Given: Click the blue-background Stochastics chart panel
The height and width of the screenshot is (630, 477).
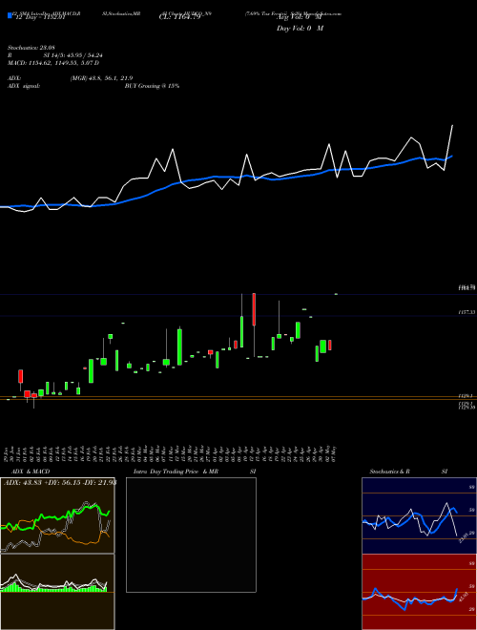Looking at the screenshot, I should coord(419,515).
